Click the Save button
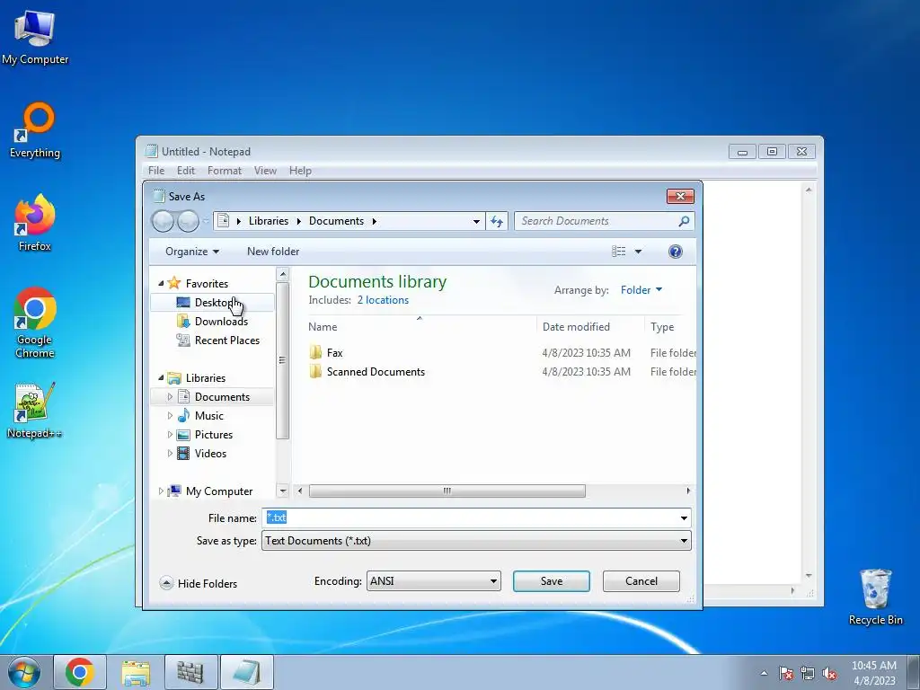 tap(551, 581)
